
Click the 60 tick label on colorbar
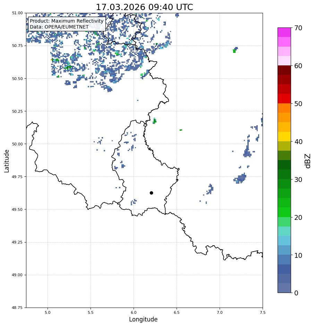[x=298, y=66]
